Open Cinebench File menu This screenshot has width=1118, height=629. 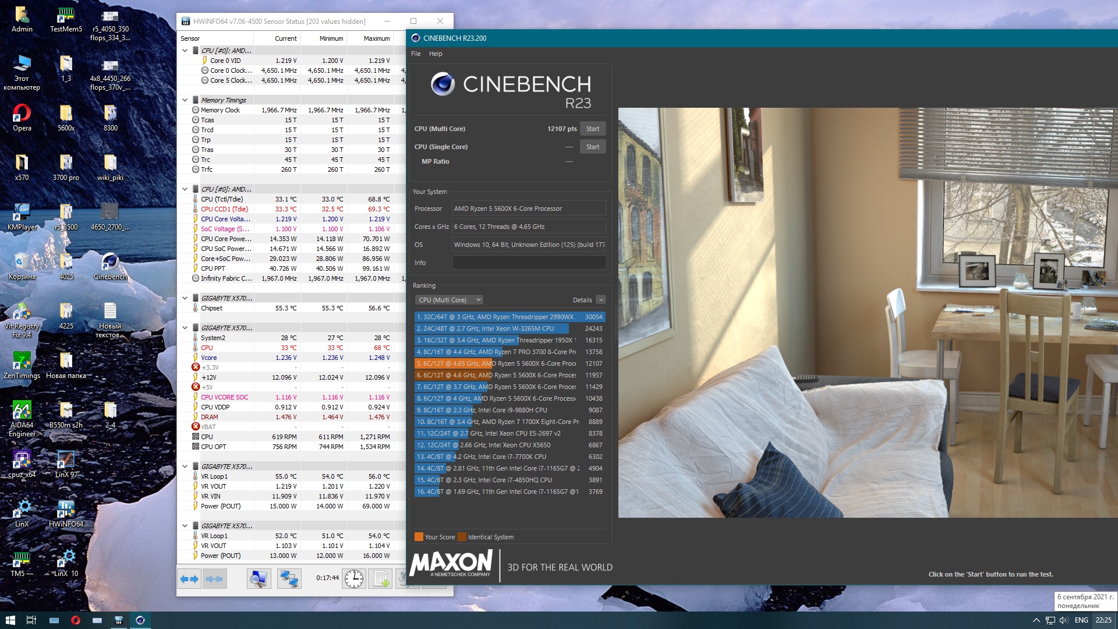[416, 54]
